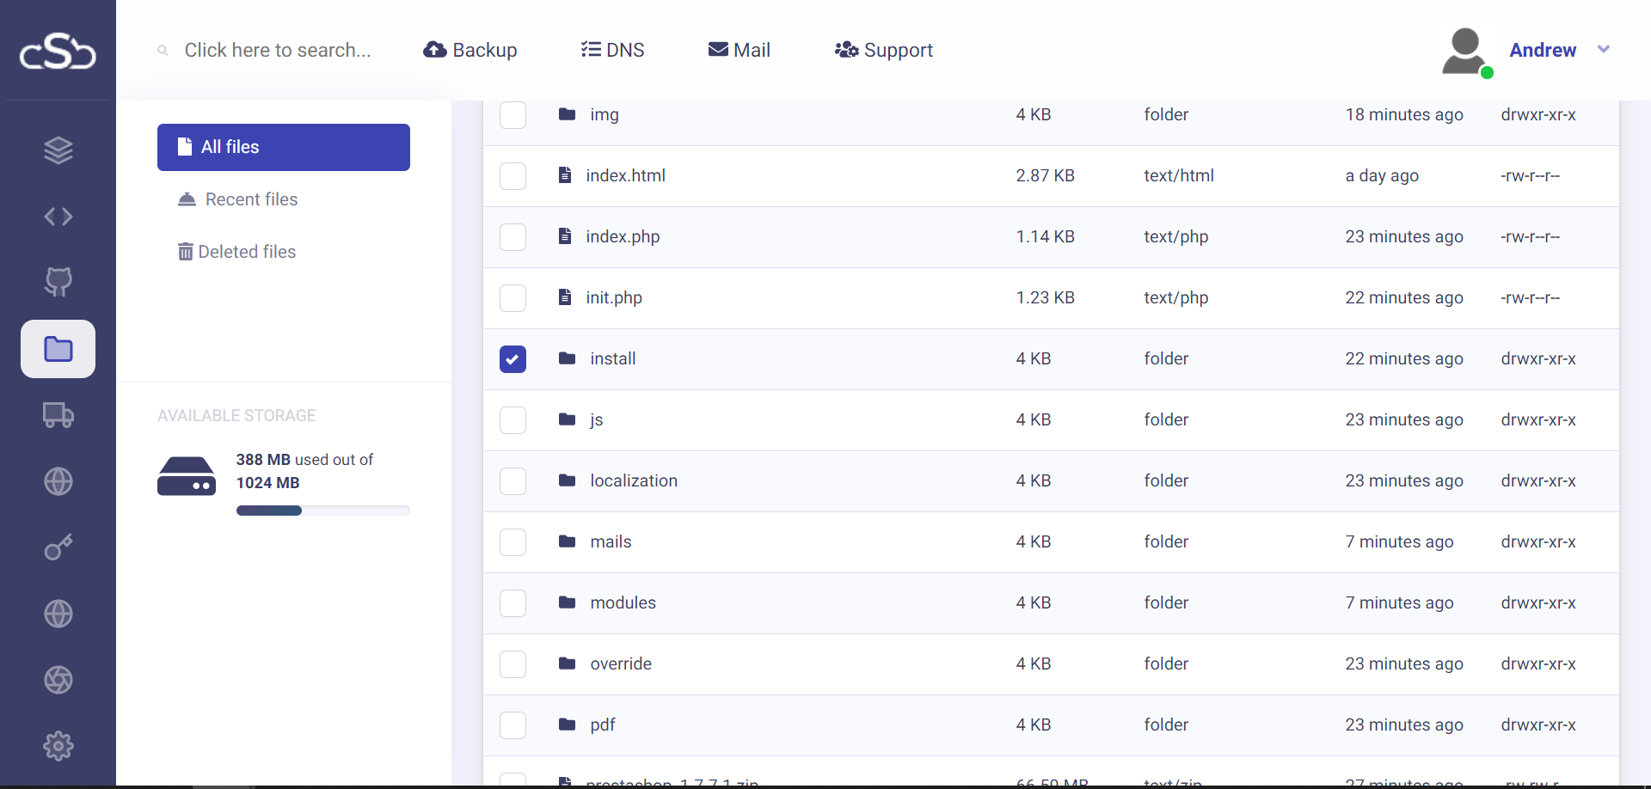Show Recent files list
Image resolution: width=1651 pixels, height=789 pixels.
pos(251,199)
